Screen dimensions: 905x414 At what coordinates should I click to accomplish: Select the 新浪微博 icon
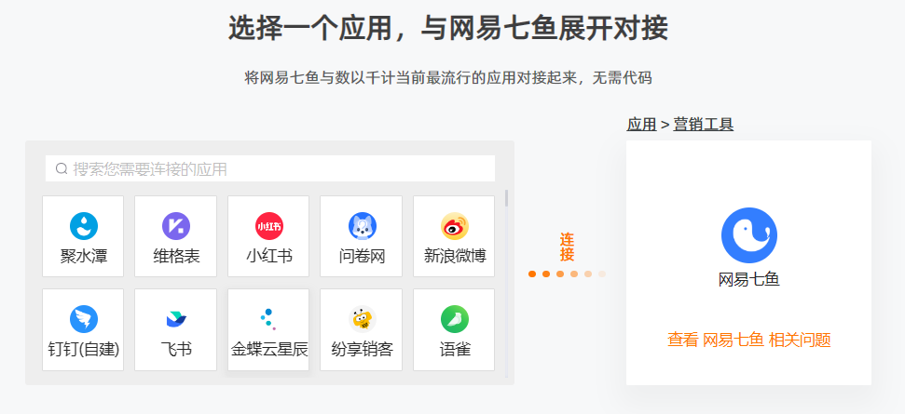point(454,226)
